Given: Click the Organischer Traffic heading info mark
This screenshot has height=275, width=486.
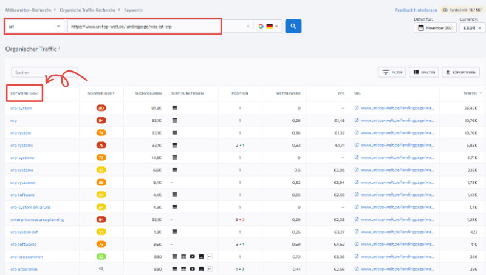Looking at the screenshot, I should pos(59,47).
